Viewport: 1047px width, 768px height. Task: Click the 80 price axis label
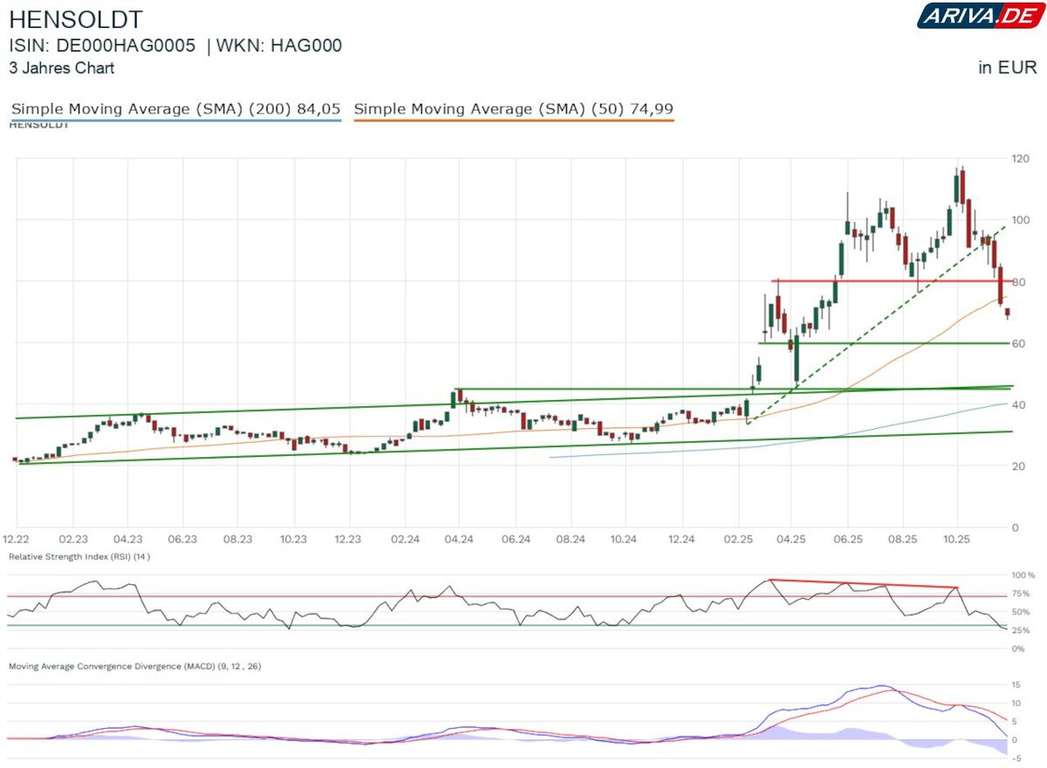(1017, 282)
